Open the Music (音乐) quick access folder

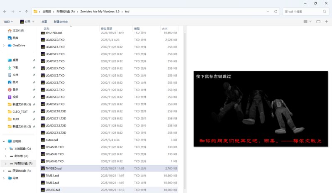coord(15,90)
